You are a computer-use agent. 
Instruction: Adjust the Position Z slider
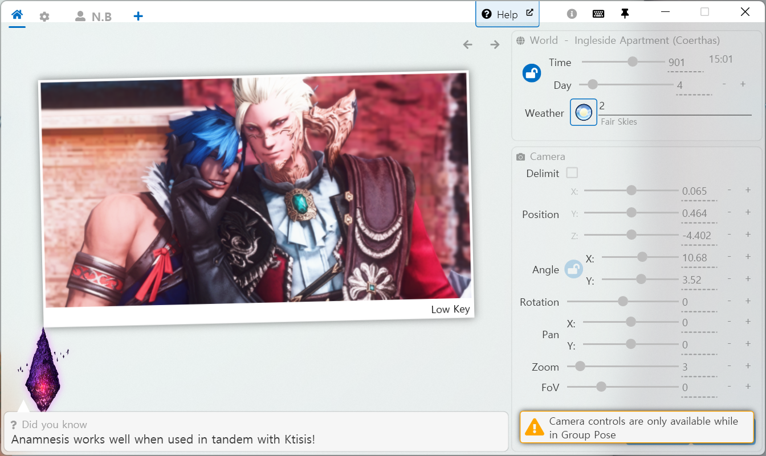click(631, 235)
